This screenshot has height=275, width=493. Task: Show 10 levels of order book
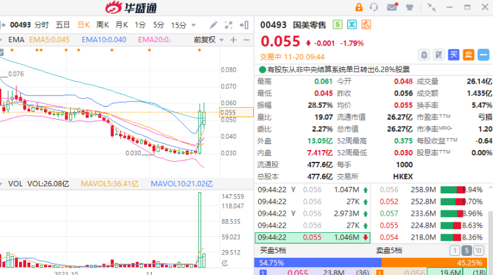pyautogui.click(x=479, y=251)
